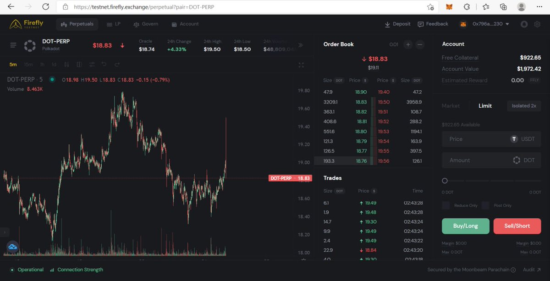The height and width of the screenshot is (281, 550).
Task: Open the LP navigation tab
Action: click(x=113, y=24)
